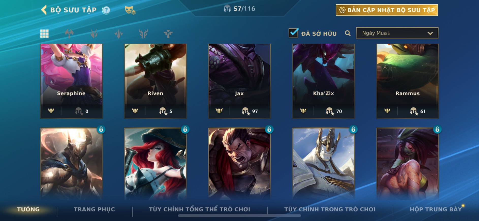Uncheck the Đã Sở Hữu checkbox
This screenshot has height=221, width=479.
point(293,33)
